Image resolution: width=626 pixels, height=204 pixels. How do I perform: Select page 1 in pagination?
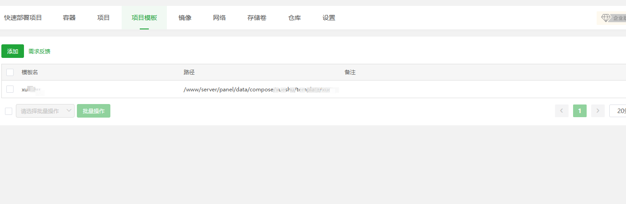580,111
